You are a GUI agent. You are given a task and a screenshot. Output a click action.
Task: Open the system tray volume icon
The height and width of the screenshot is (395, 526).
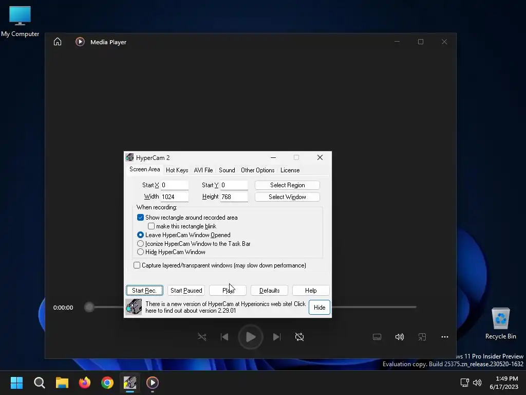click(477, 383)
